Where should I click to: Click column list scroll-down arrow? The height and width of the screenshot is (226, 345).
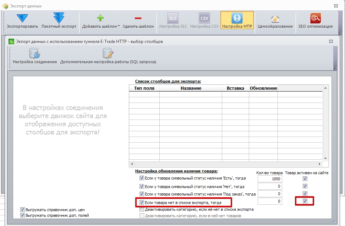[x=325, y=158]
